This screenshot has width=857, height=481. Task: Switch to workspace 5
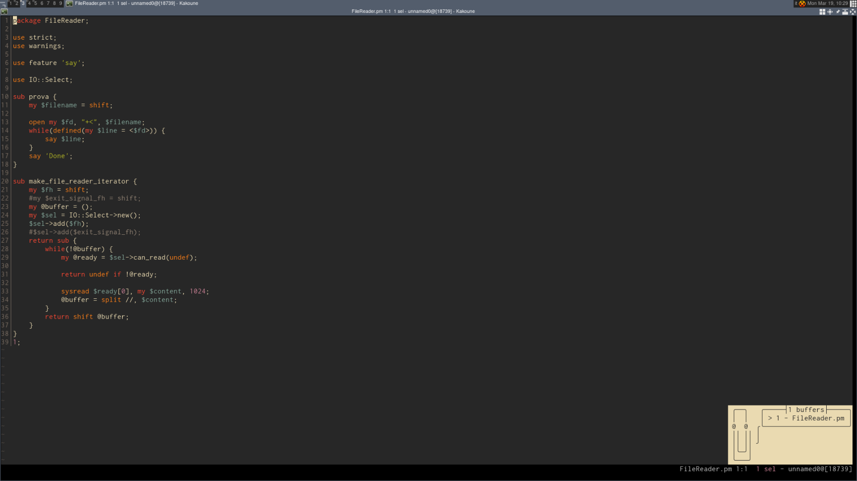tap(35, 3)
